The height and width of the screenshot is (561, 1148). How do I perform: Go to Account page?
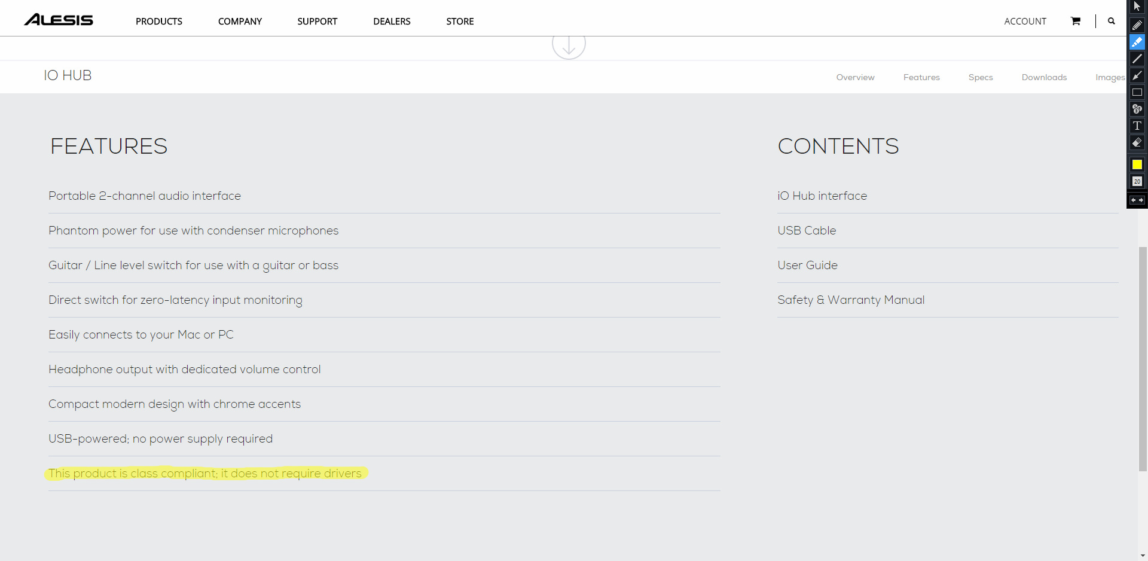tap(1025, 22)
